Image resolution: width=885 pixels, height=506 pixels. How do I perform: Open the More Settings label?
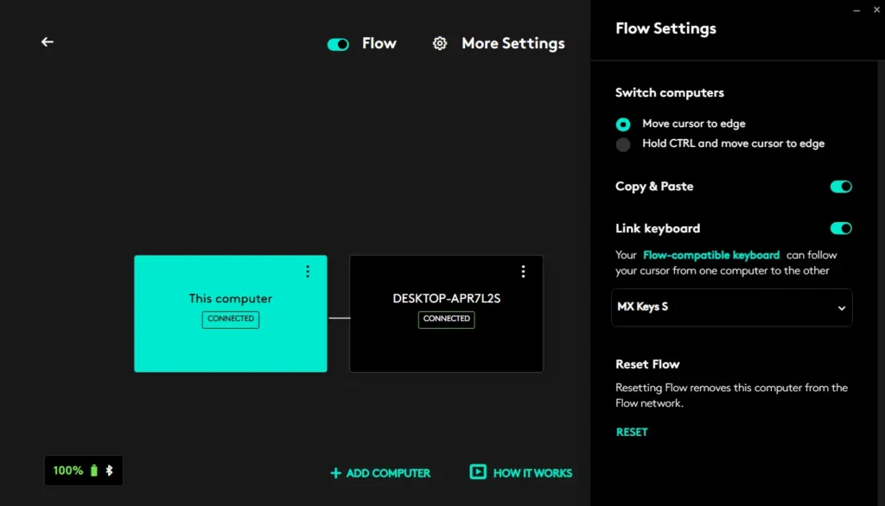(513, 43)
